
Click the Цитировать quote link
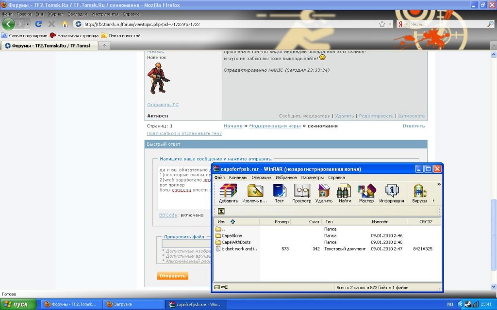pos(412,116)
